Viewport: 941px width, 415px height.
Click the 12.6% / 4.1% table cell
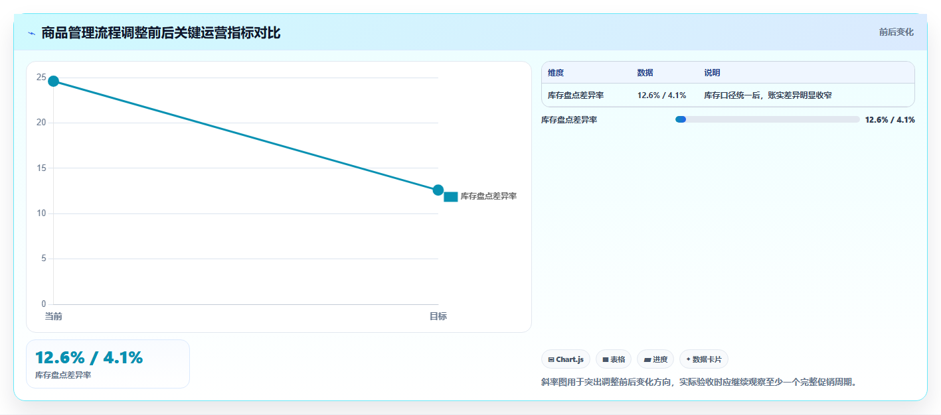coord(661,95)
